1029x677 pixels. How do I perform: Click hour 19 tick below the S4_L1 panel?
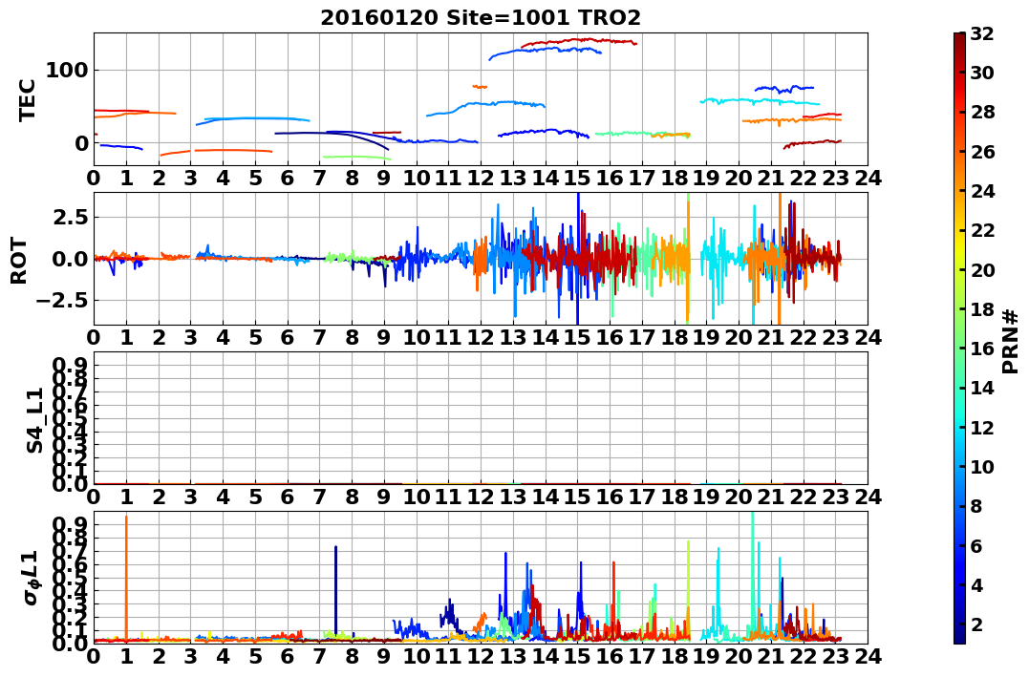point(706,497)
